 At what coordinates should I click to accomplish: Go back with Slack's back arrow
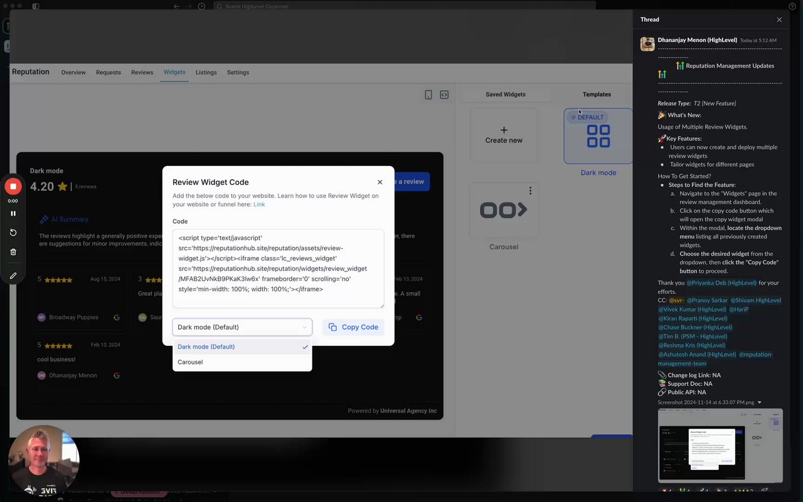click(176, 6)
